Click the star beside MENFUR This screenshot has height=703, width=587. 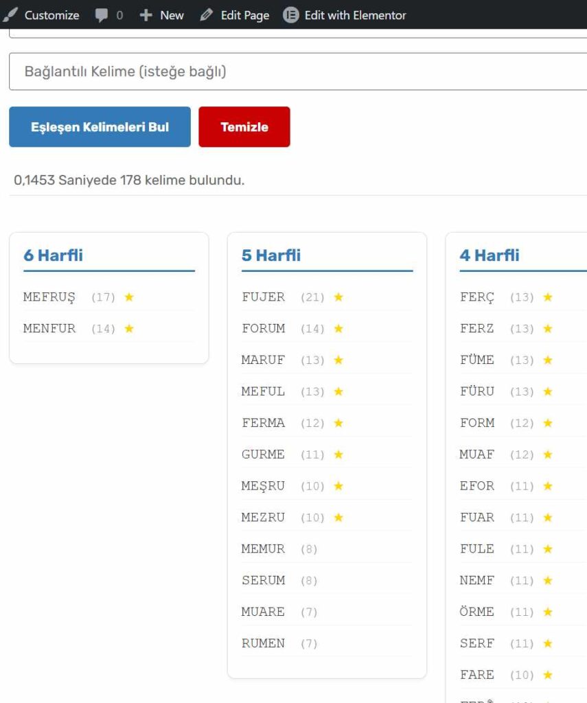129,329
